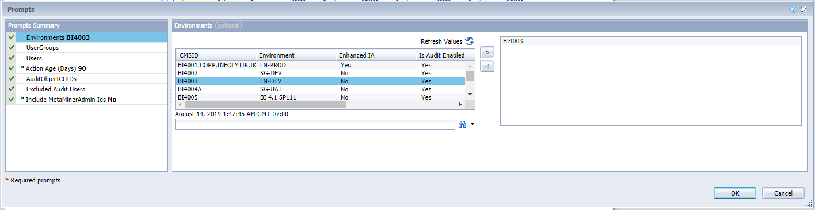Click LN-PROD environment cell
This screenshot has height=210, width=815.
tap(273, 65)
